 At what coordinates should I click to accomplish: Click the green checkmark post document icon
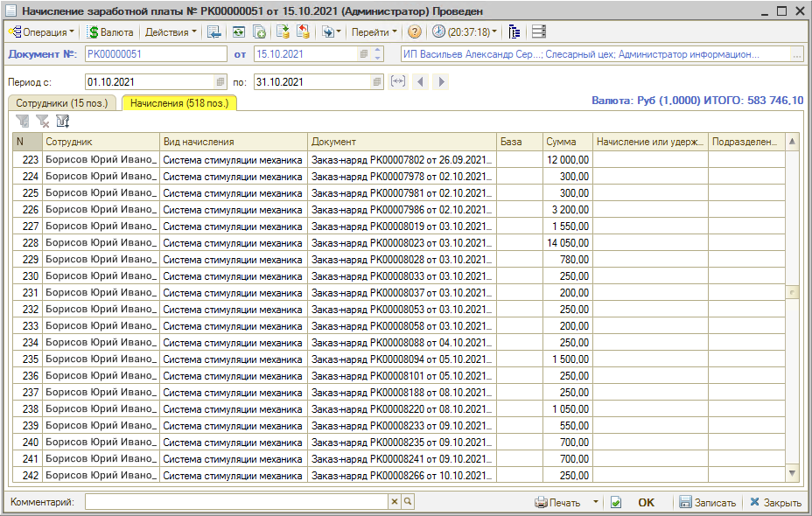click(616, 503)
